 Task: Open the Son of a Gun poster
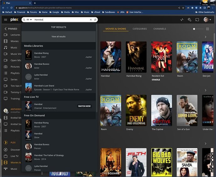(187, 110)
